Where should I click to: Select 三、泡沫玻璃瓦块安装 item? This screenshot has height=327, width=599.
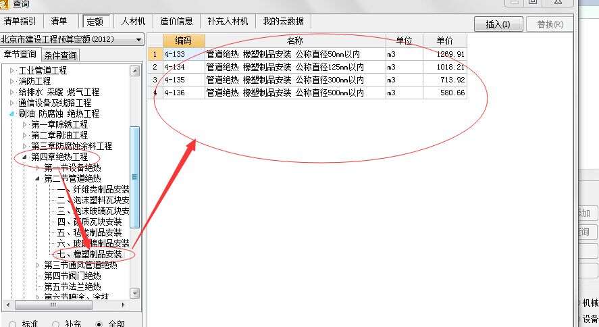[x=93, y=211]
